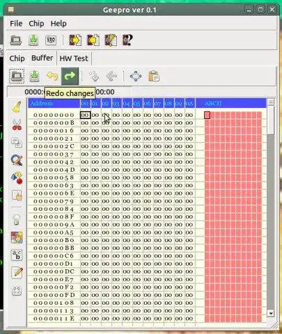Click the notepad with pencil edit icon
Image resolution: width=282 pixels, height=334 pixels.
point(17,273)
